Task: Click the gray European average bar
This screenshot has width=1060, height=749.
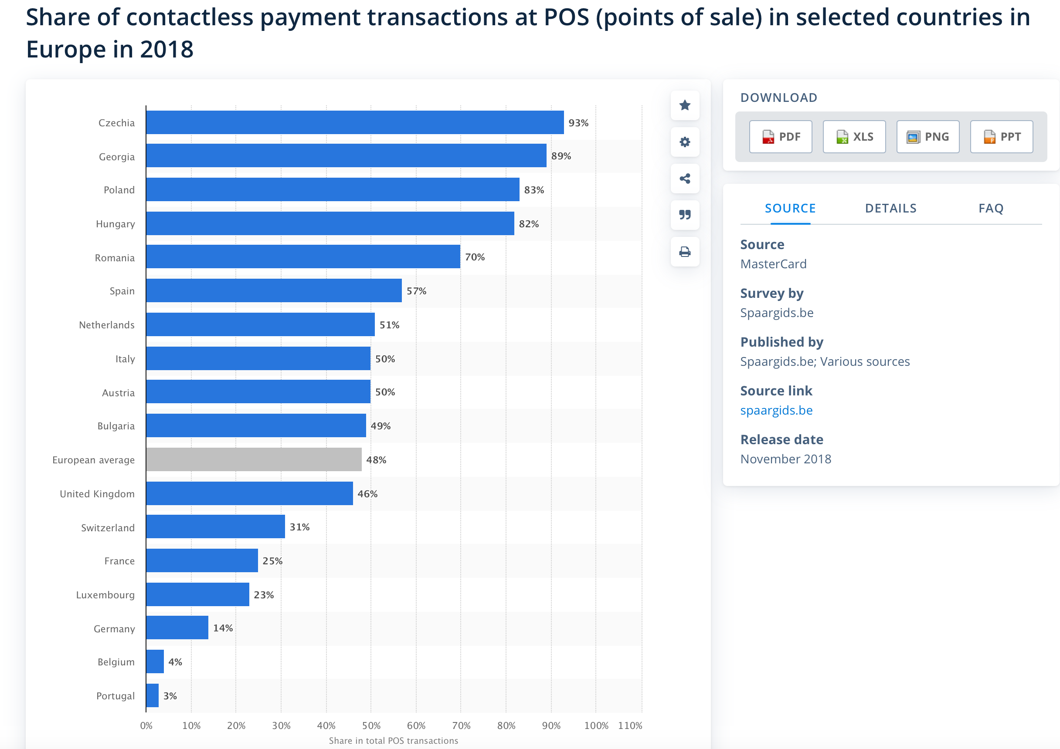Action: pos(254,459)
